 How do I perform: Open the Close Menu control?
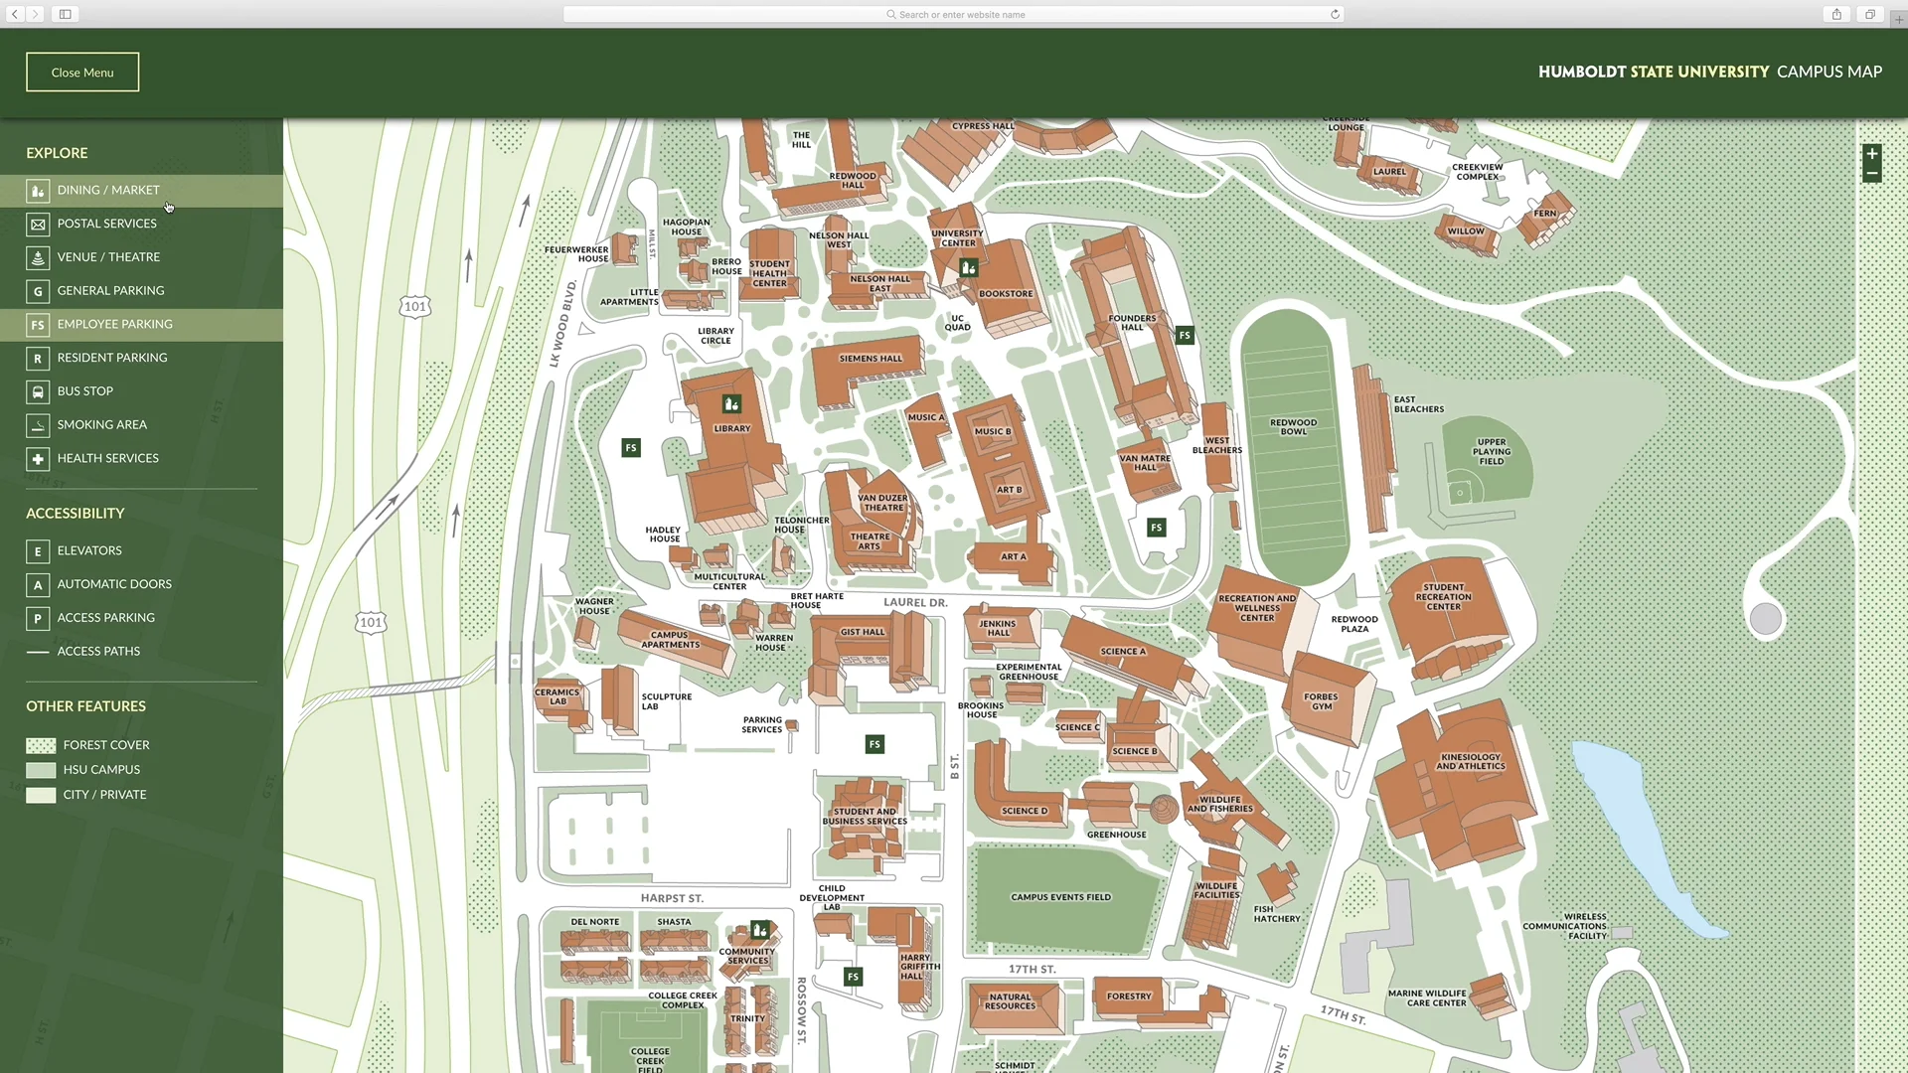click(x=81, y=72)
